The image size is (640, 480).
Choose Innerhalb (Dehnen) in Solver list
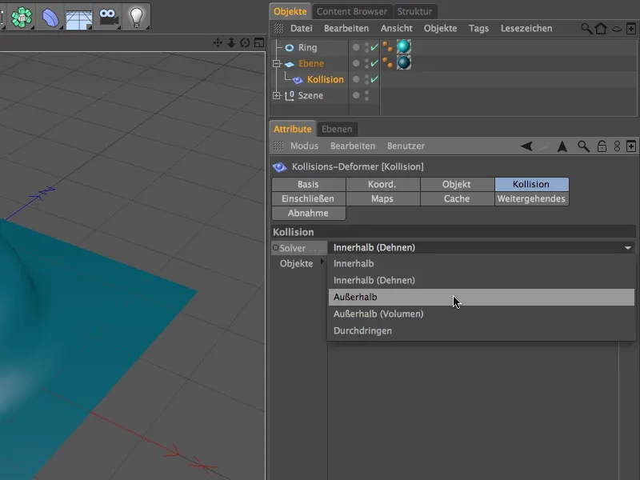pos(482,280)
